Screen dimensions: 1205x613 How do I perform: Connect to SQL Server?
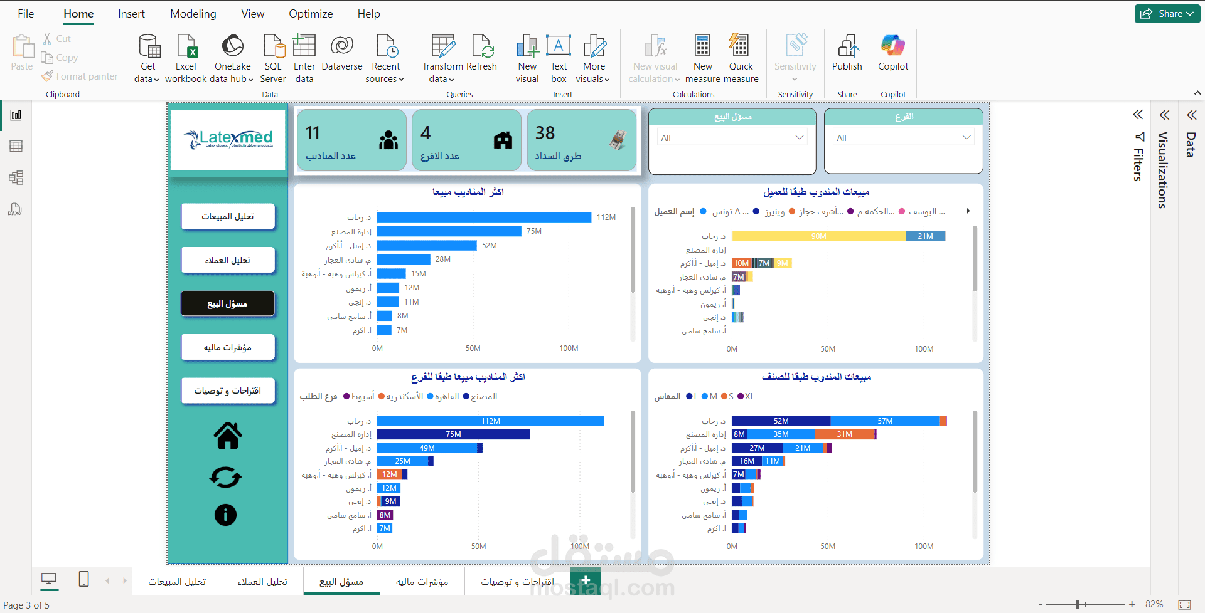273,58
